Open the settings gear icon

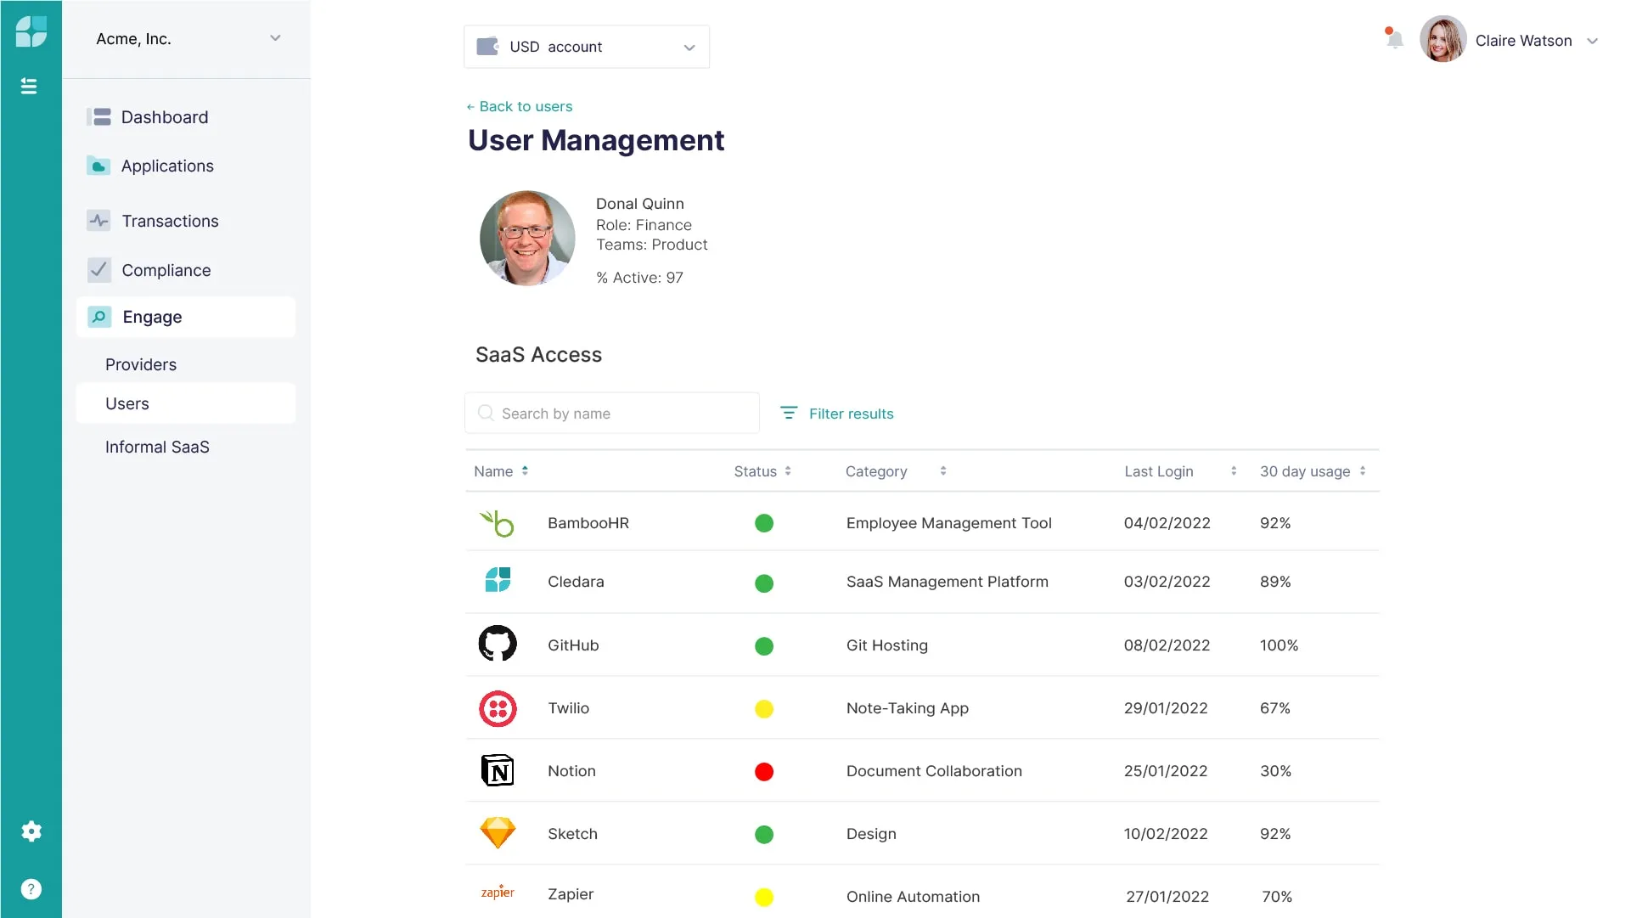(x=31, y=831)
